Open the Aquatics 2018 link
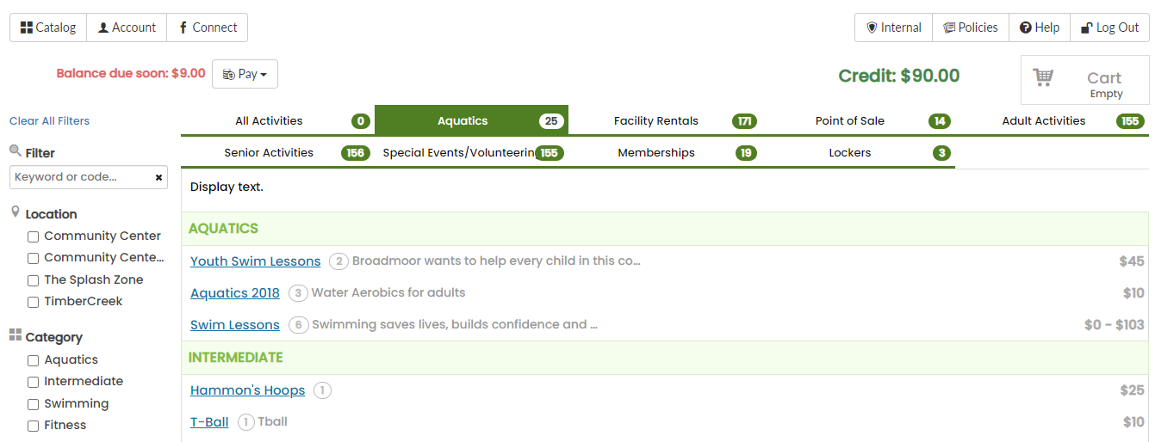 235,293
